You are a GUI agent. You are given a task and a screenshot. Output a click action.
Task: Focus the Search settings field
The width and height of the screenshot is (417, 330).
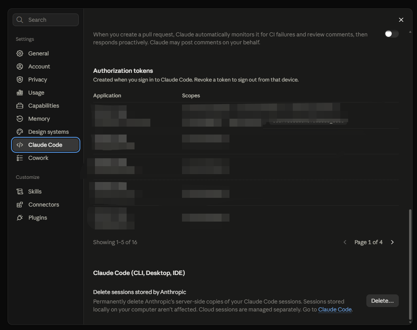coord(46,20)
